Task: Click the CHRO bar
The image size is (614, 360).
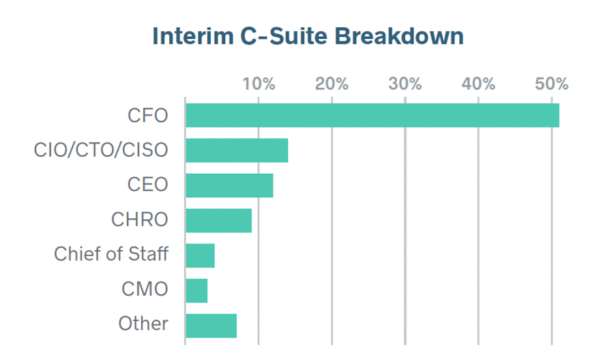Action: 218,220
